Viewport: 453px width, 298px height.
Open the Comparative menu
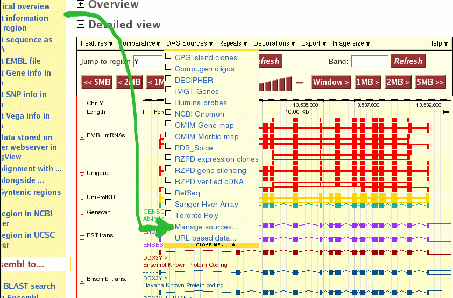(140, 43)
